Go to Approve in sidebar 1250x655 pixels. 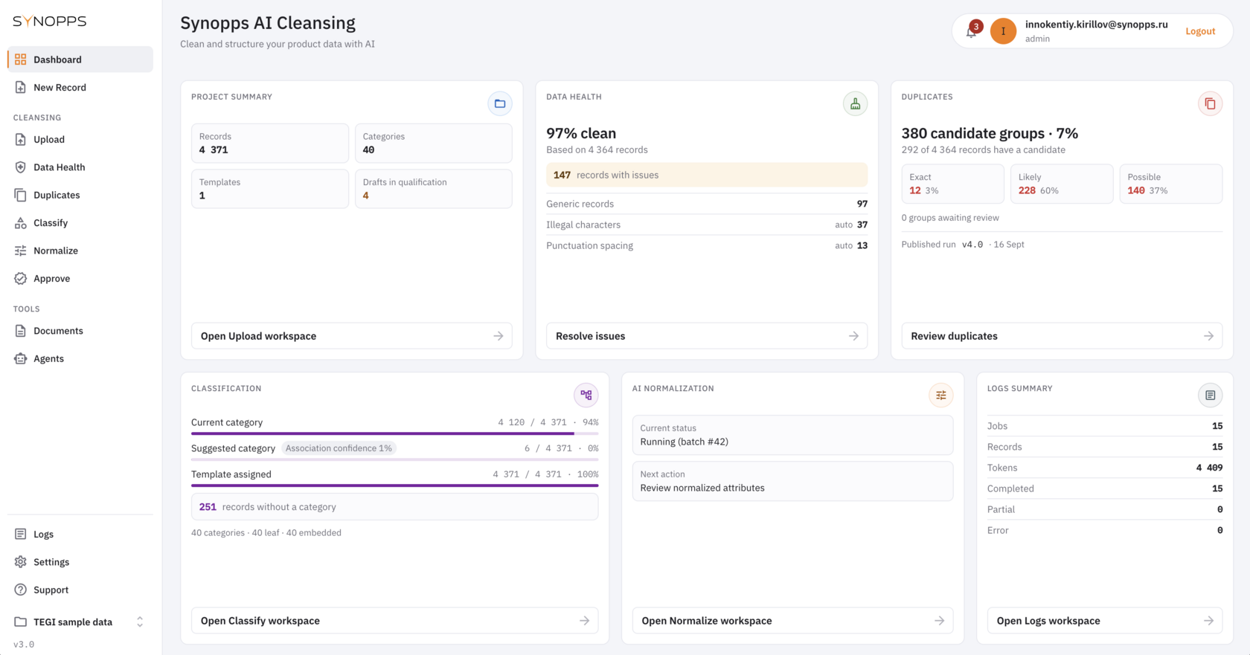coord(80,279)
